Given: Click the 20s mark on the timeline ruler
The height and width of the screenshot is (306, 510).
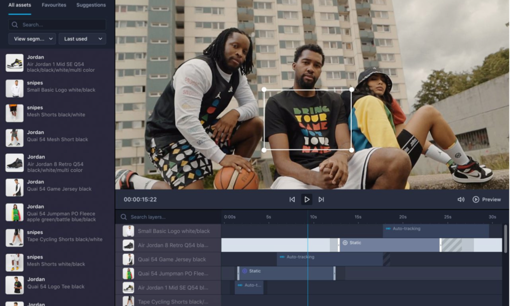Looking at the screenshot, I should [x=402, y=217].
